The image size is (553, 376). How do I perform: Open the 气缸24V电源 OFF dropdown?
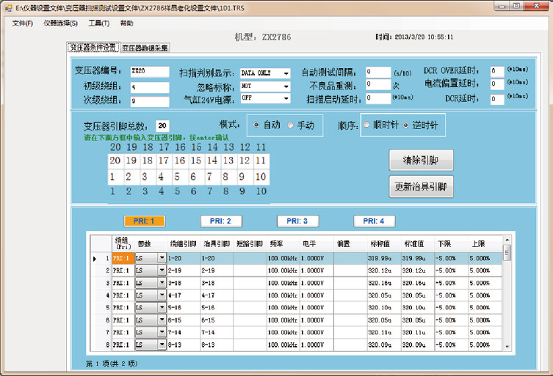(285, 98)
